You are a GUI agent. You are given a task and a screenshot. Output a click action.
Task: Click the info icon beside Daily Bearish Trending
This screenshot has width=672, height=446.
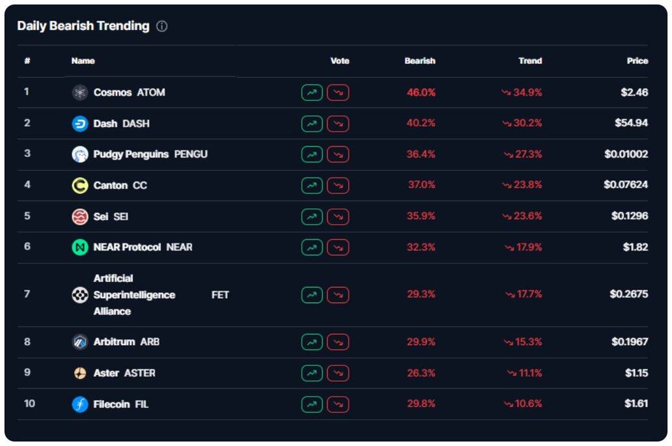point(162,27)
